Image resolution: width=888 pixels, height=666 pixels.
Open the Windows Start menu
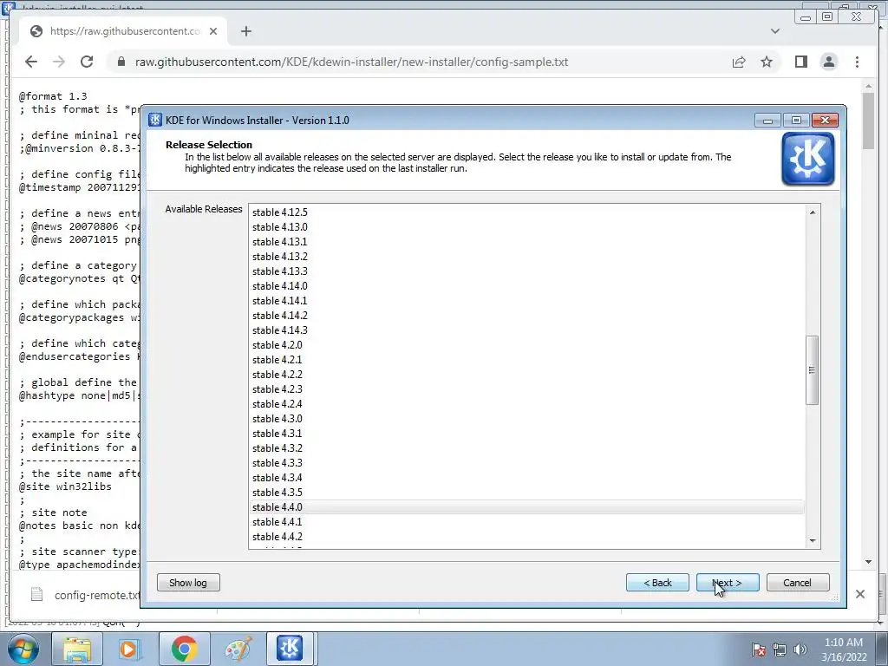click(x=23, y=649)
